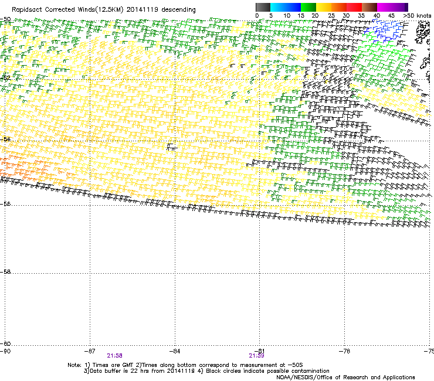The width and height of the screenshot is (434, 381).
Task: Click the cyan 5-10 knots legend swatch
Action: (x=278, y=7)
